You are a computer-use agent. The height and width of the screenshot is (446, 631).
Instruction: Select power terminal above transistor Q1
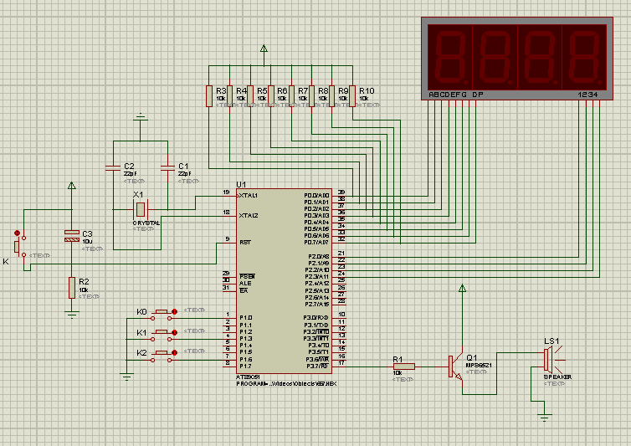click(x=463, y=288)
